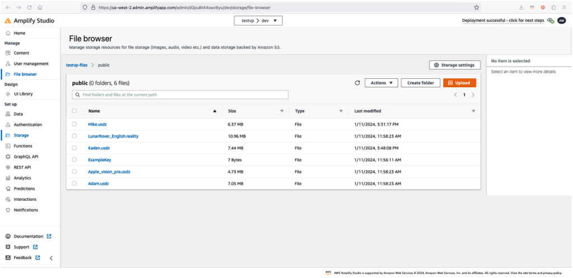Check the box for Adam.usdz

74,183
